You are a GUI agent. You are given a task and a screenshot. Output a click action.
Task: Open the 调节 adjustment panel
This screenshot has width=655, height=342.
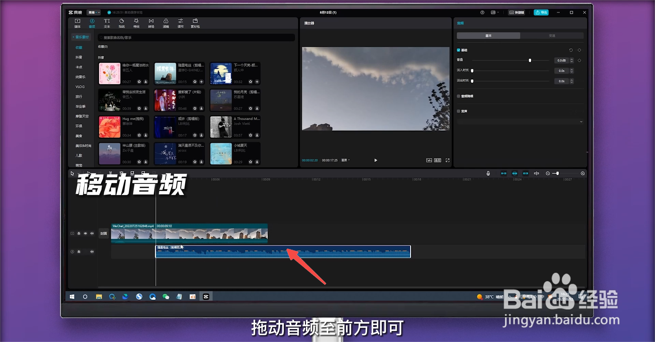180,23
